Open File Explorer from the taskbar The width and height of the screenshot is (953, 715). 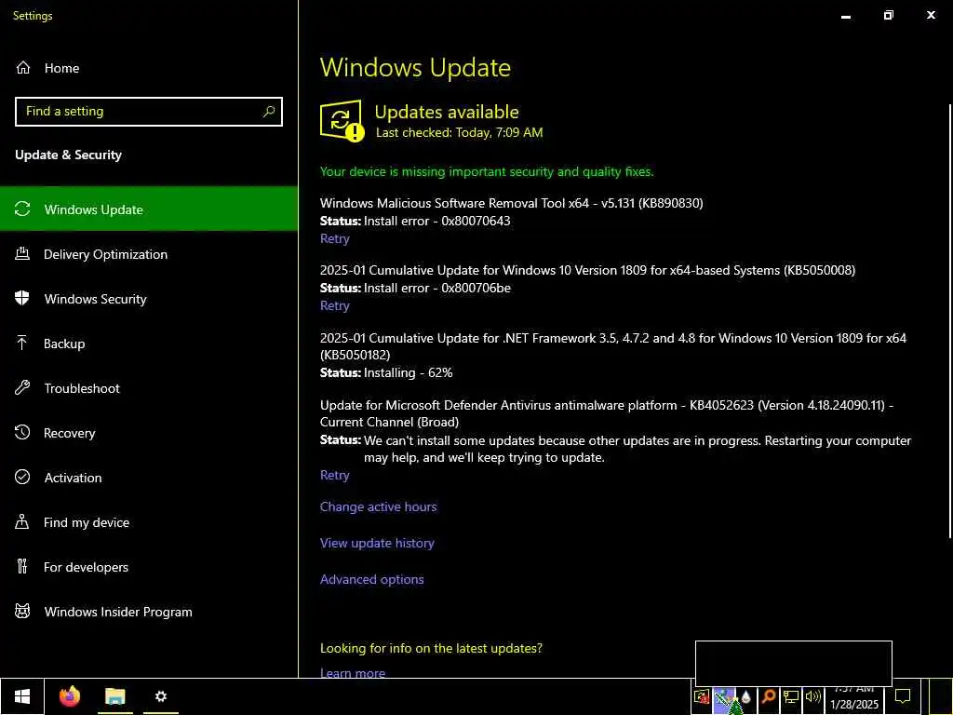point(114,696)
